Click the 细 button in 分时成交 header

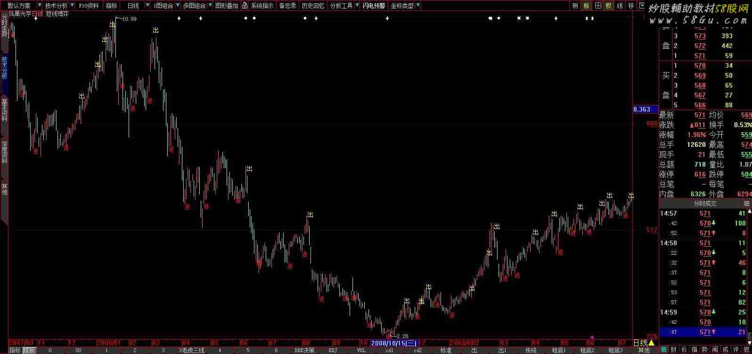pyautogui.click(x=746, y=203)
